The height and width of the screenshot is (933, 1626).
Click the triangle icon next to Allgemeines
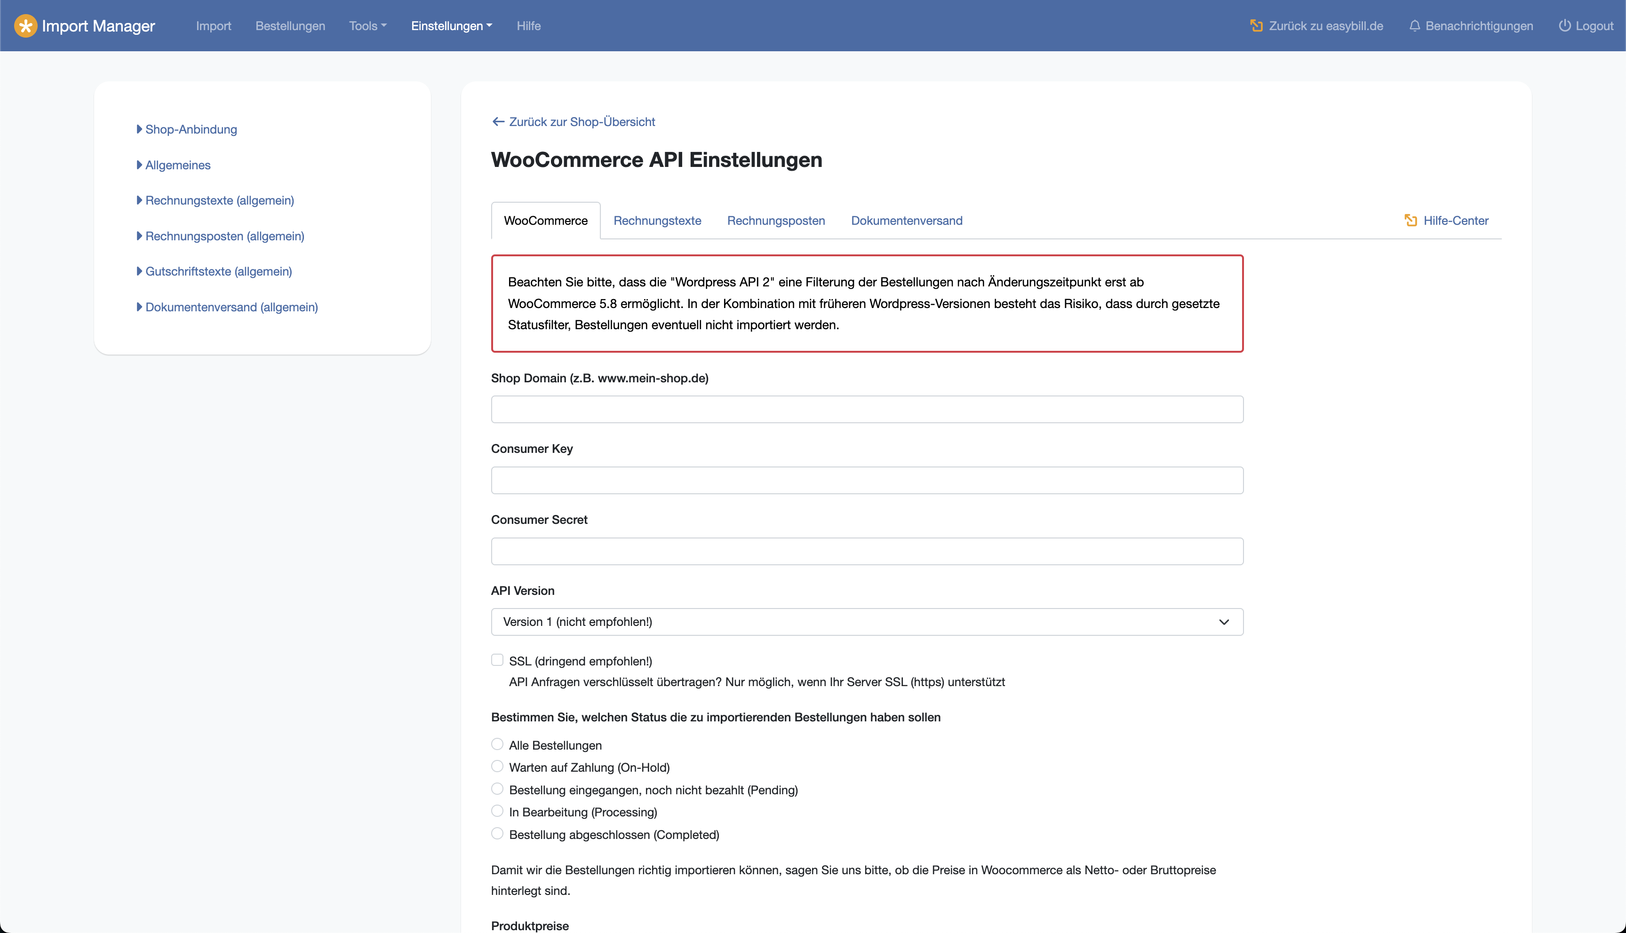[139, 165]
